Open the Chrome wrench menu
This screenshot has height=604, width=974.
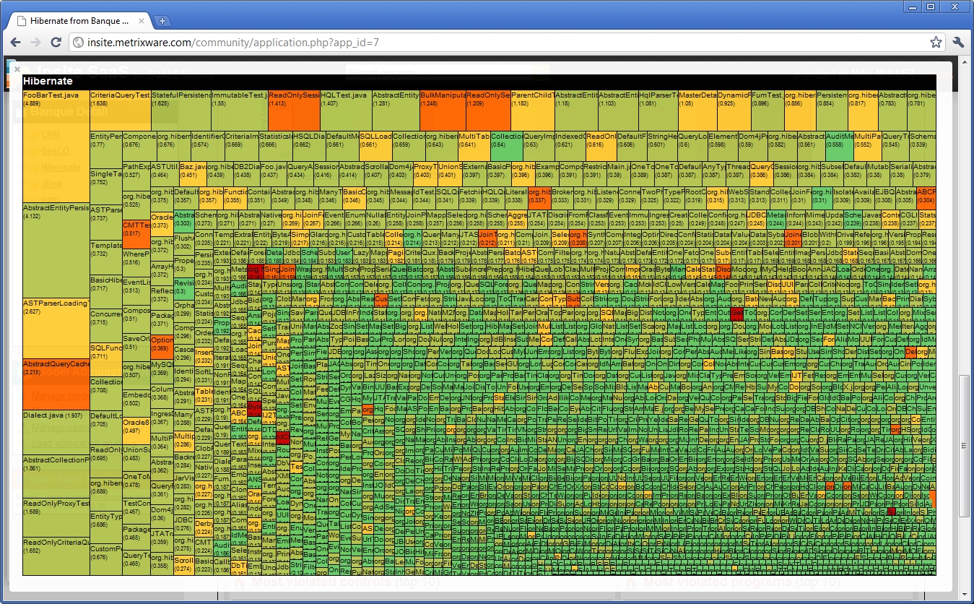959,43
